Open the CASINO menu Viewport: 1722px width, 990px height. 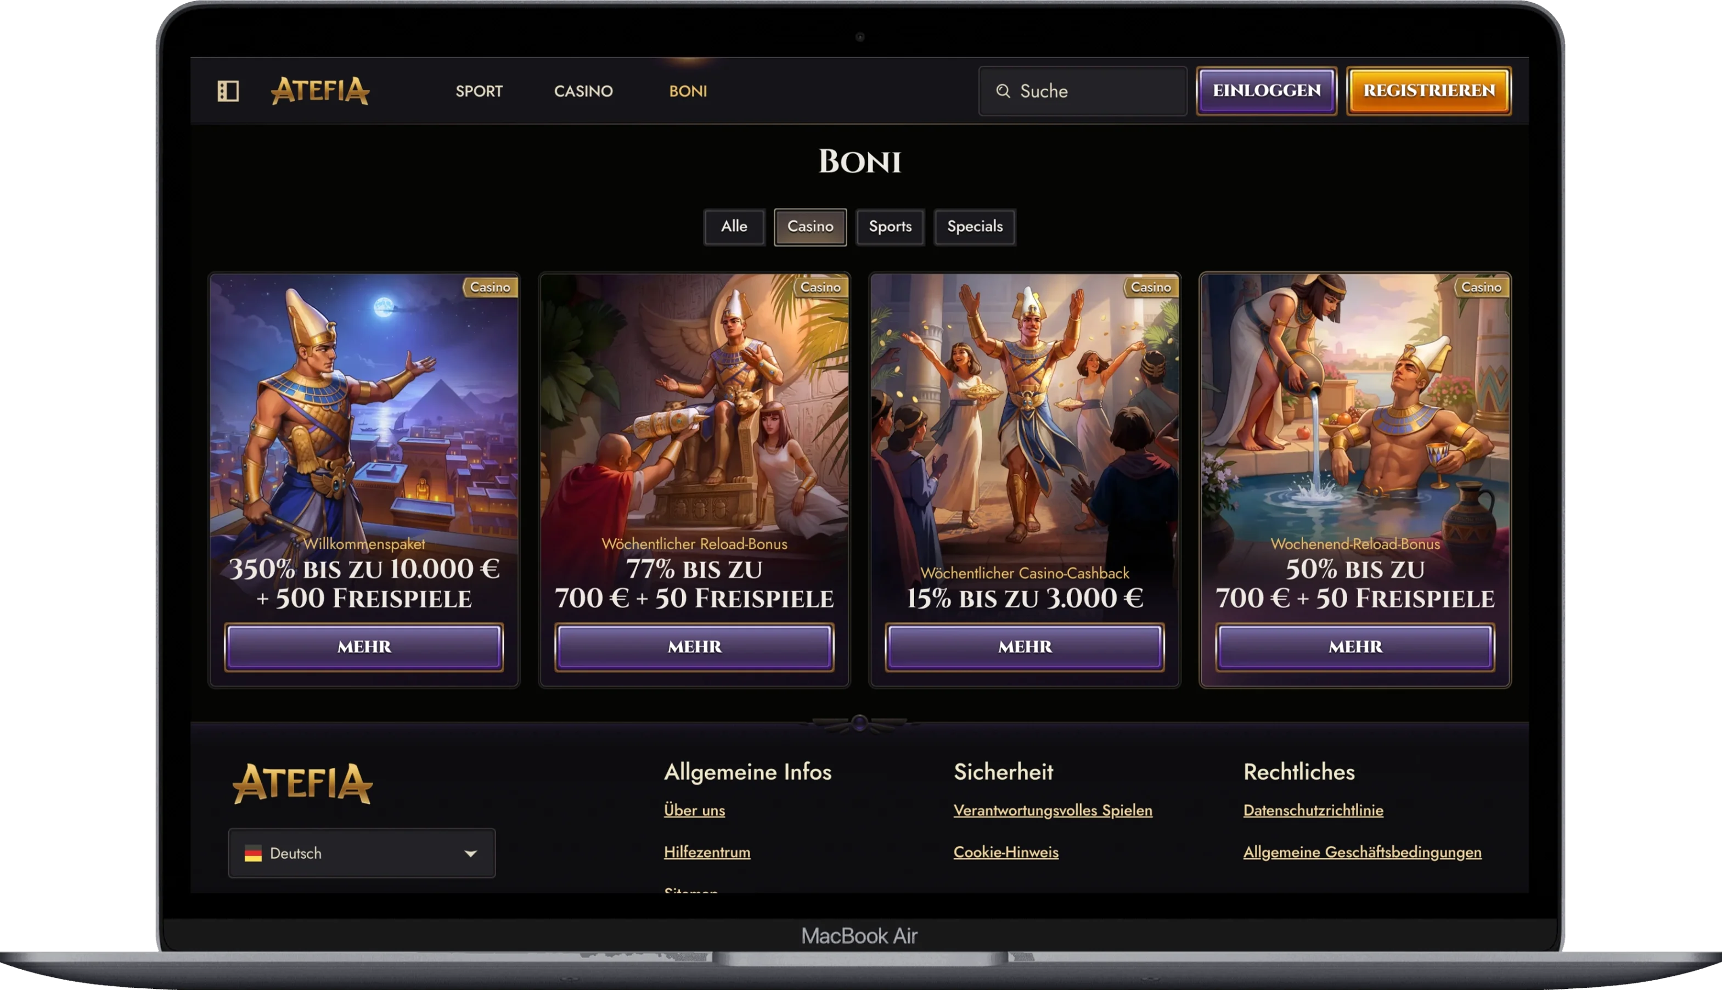pyautogui.click(x=583, y=91)
